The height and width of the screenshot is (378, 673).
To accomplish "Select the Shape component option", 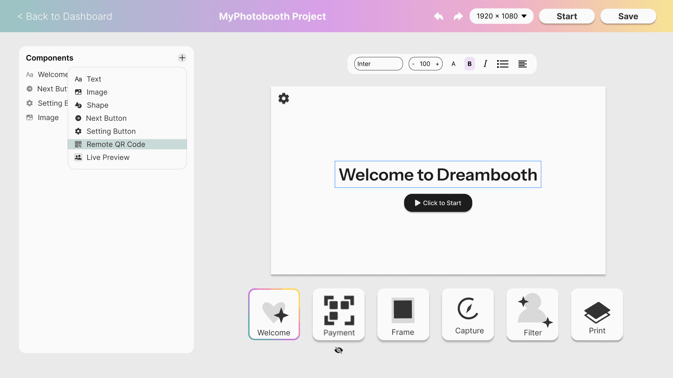I will point(97,105).
